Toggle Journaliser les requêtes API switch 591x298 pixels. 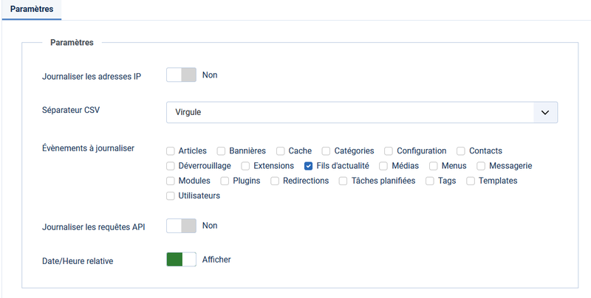(181, 226)
